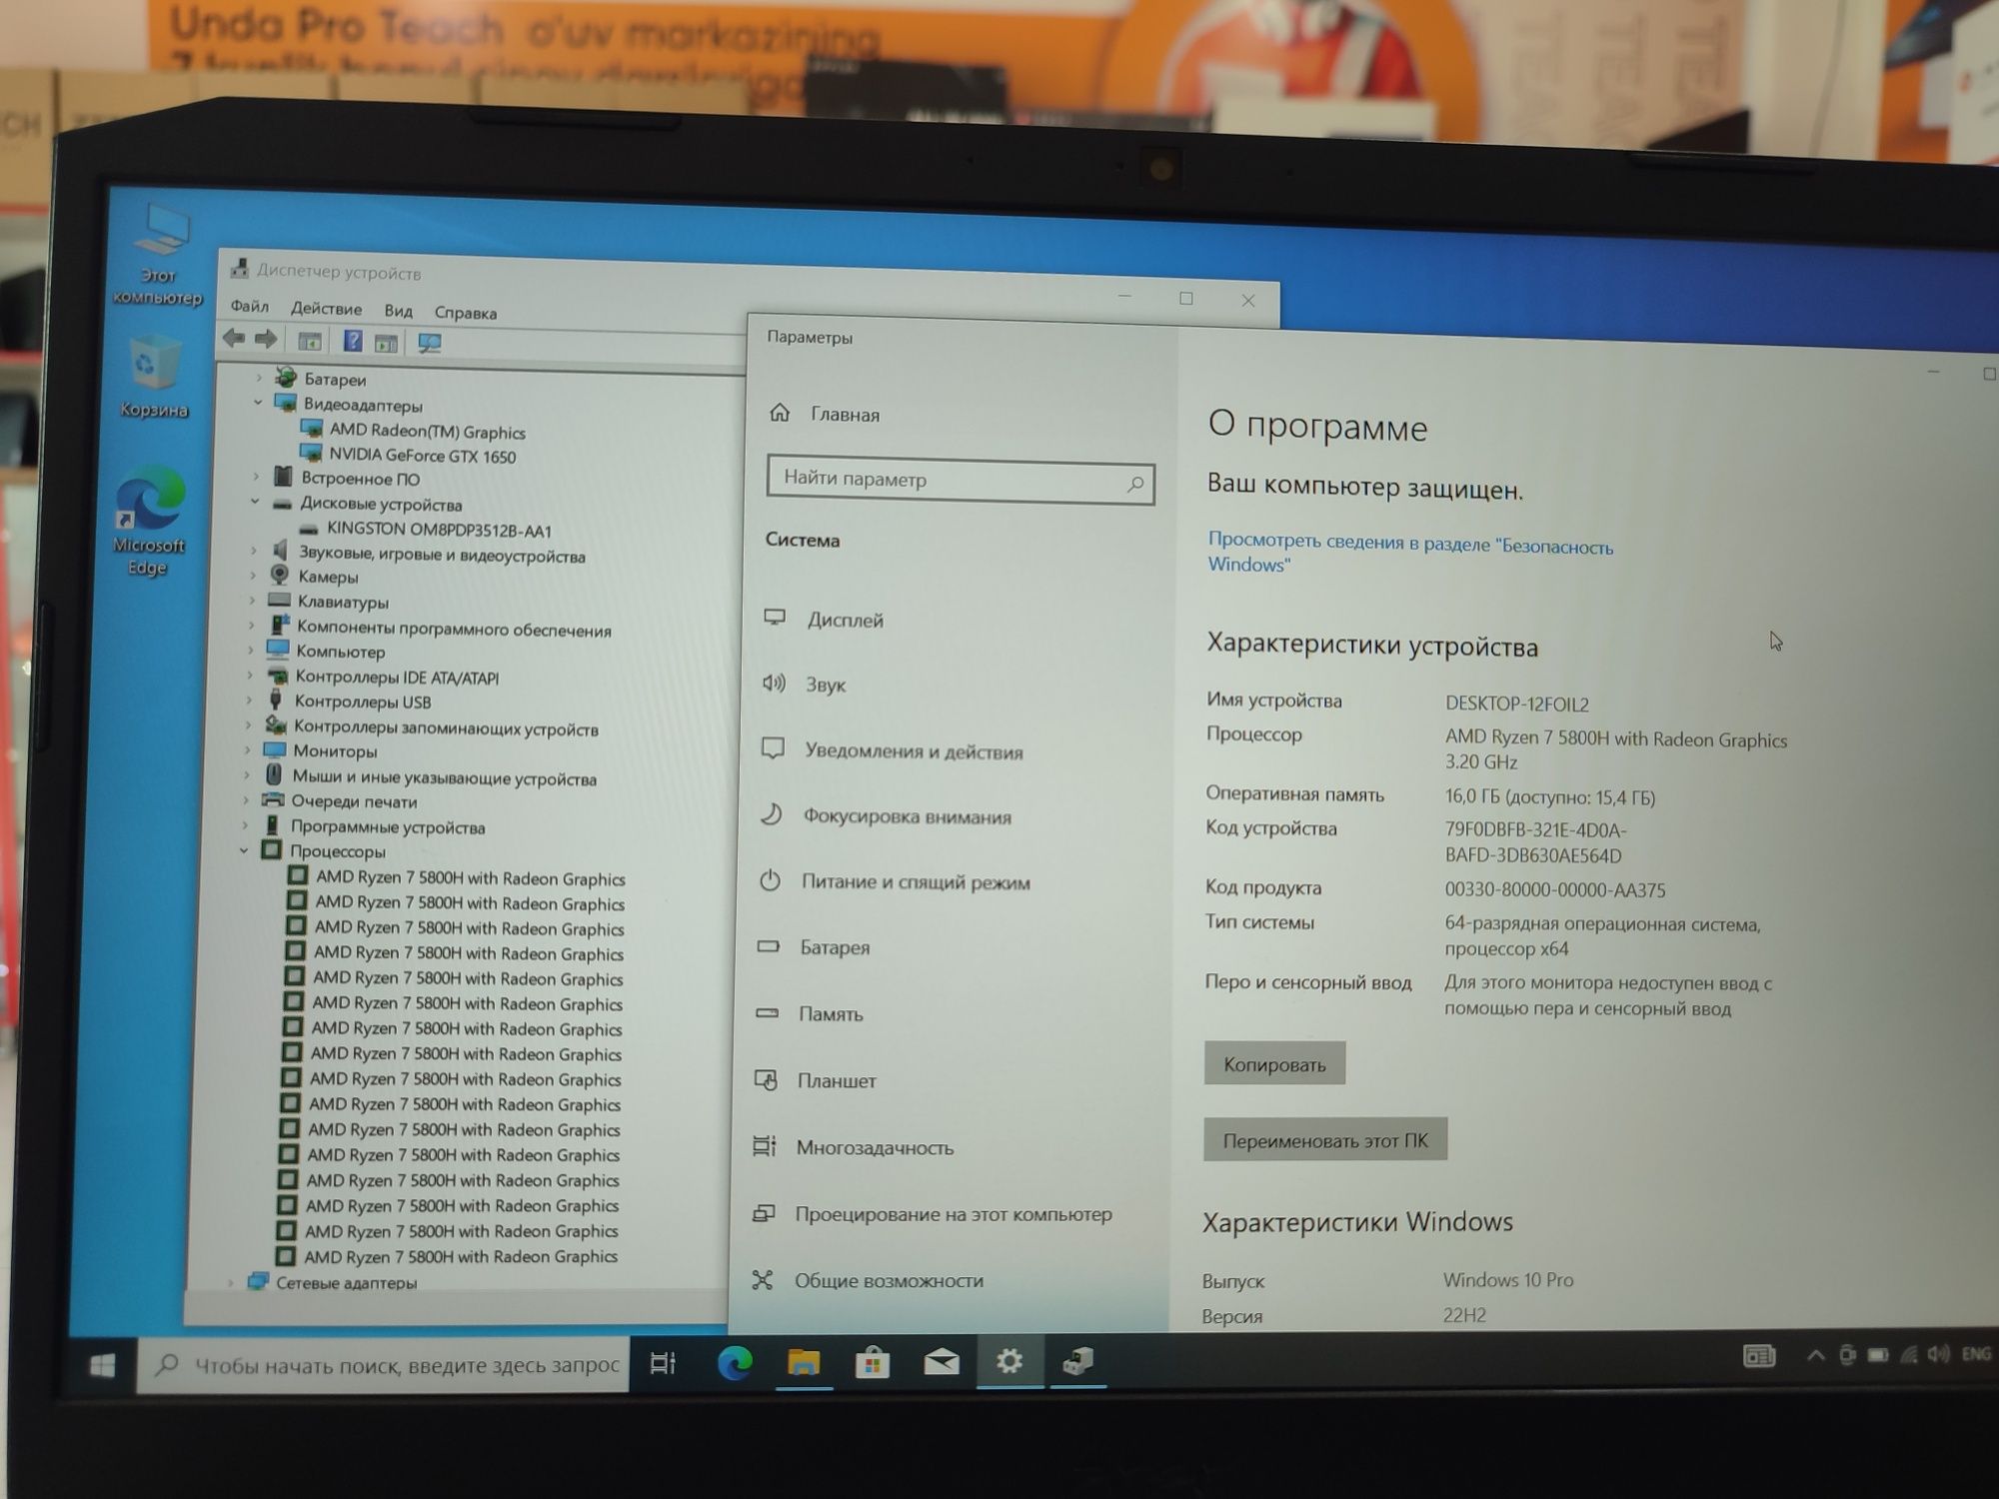Select KINGSTON OM8PDP3512B-AA1 disk
This screenshot has width=1999, height=1499.
click(439, 530)
